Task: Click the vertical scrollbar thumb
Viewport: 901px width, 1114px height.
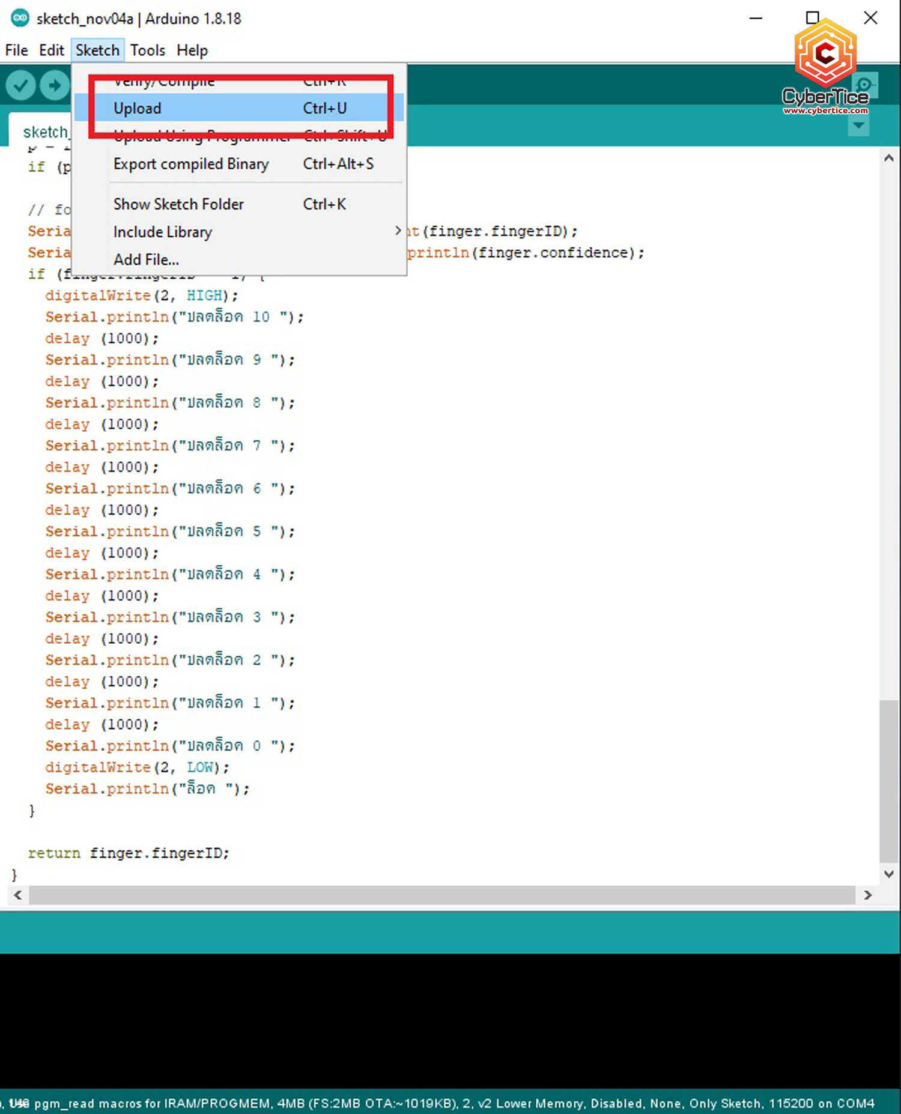Action: click(889, 781)
